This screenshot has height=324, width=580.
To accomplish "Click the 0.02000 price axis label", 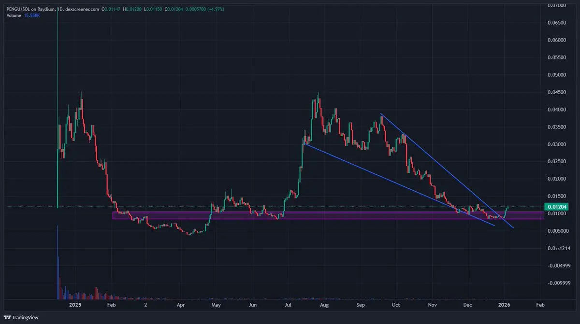I will coord(556,179).
